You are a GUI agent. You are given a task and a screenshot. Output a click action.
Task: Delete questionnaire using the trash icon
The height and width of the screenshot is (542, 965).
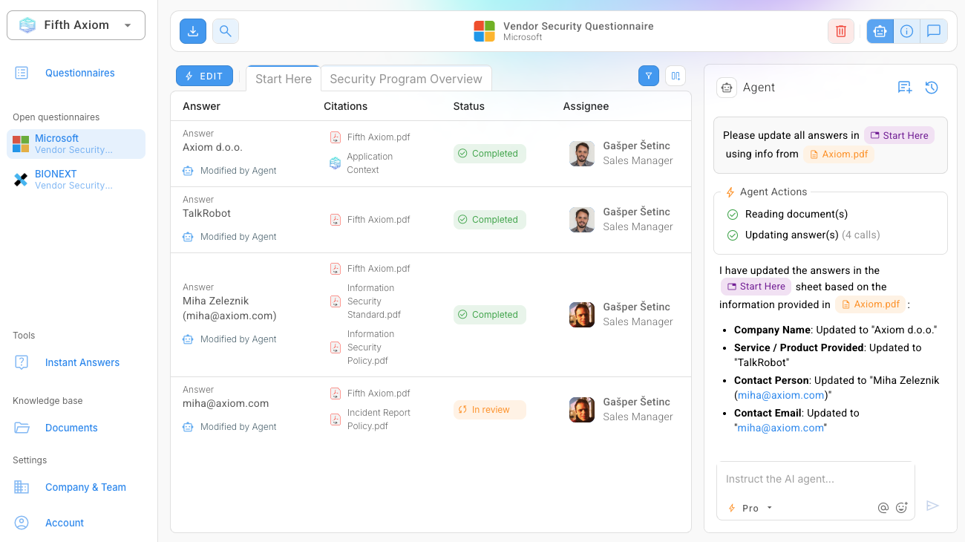841,31
